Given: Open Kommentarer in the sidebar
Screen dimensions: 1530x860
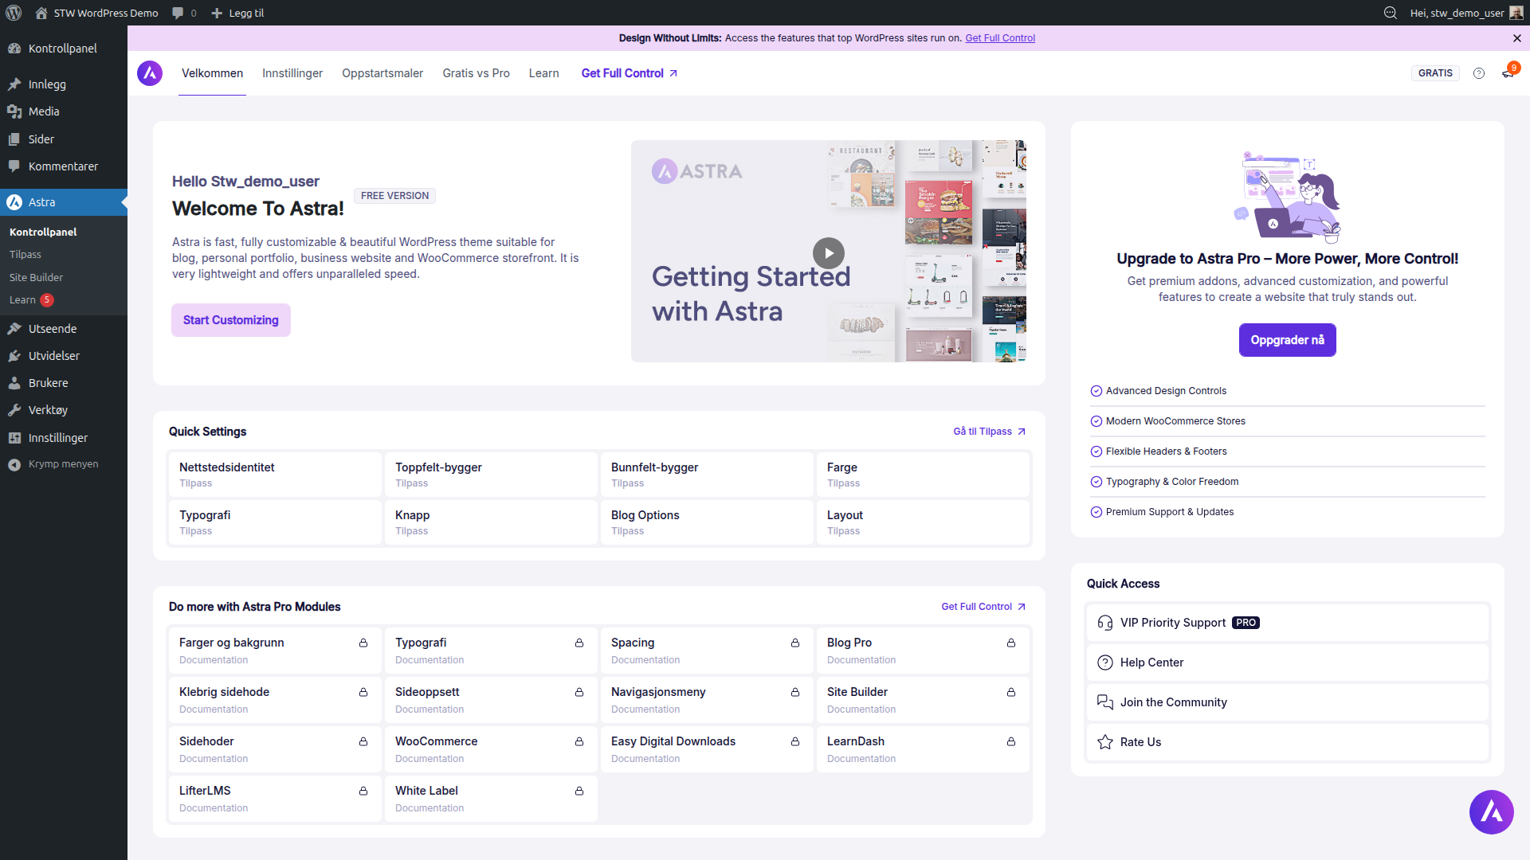Looking at the screenshot, I should point(64,166).
